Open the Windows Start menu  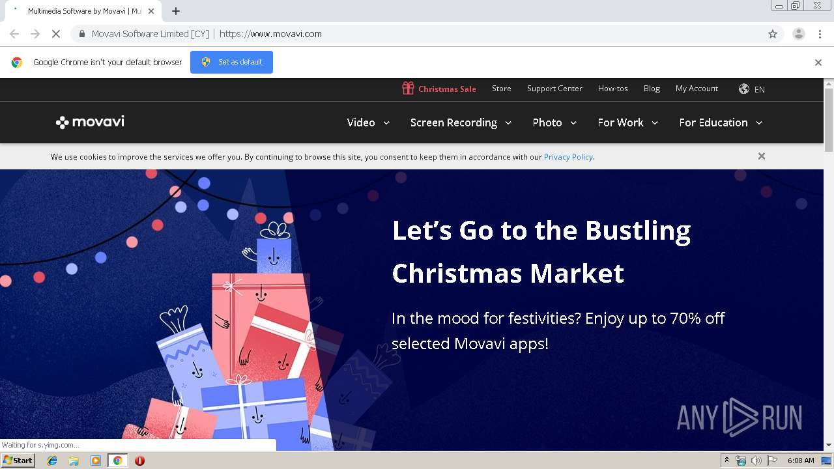point(18,461)
